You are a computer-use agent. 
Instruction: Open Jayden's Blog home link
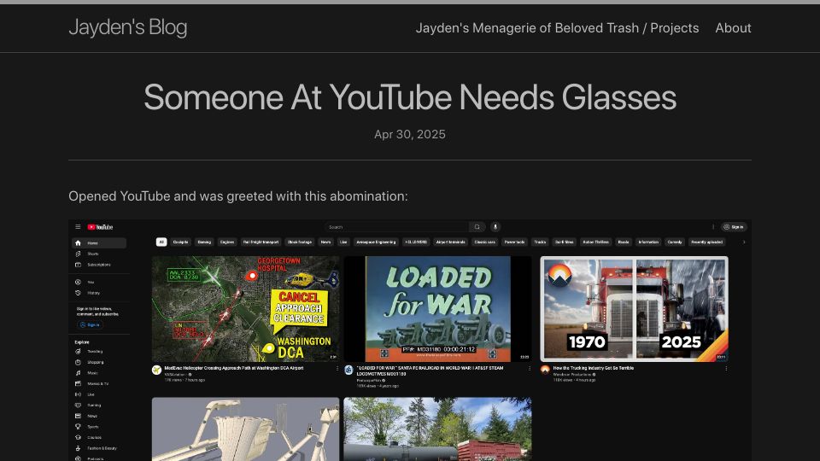tap(127, 27)
